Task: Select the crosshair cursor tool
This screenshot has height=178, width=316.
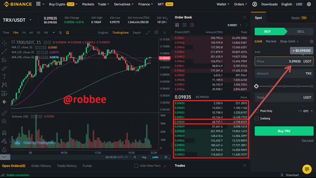Action: [4, 43]
